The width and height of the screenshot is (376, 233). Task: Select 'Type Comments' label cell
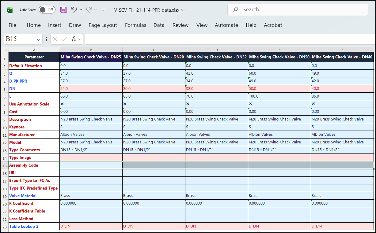tap(34, 150)
